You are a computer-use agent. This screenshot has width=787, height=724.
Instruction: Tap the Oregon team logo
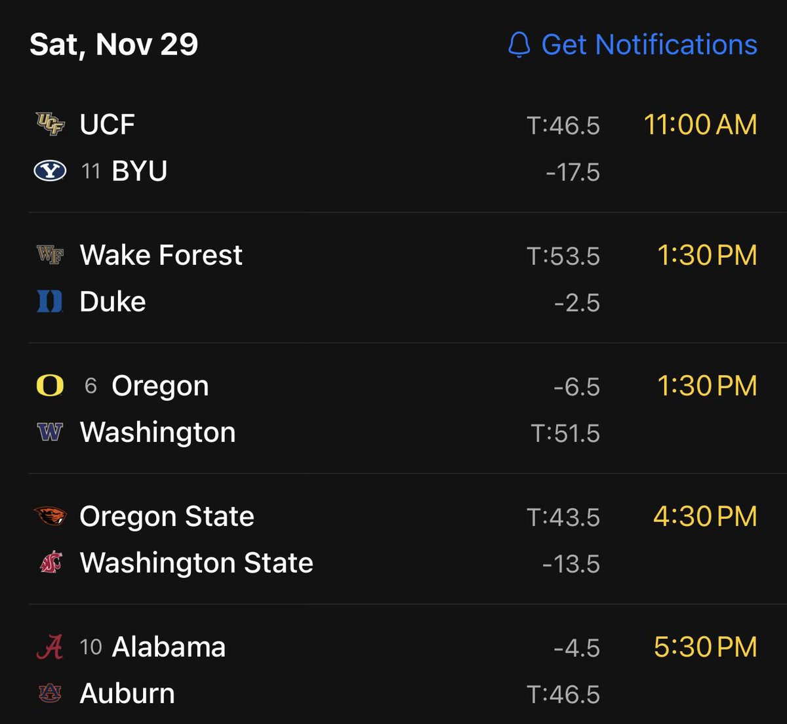point(50,386)
